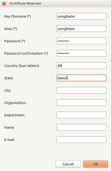Click the 'Organization' label text
Image resolution: width=111 pixels, height=171 pixels.
pyautogui.click(x=15, y=103)
